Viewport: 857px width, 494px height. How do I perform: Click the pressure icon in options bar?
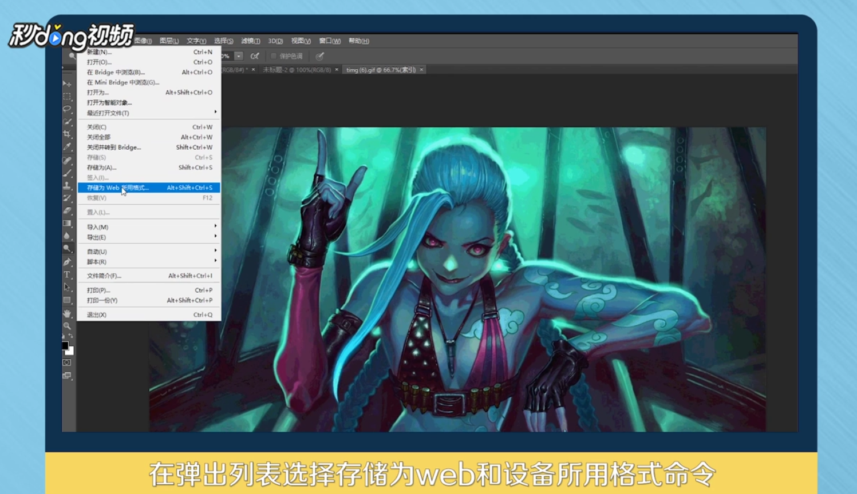320,56
